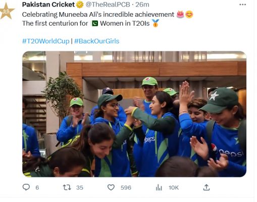Like the tweet with heart icon
The width and height of the screenshot is (257, 202).
coord(111,187)
